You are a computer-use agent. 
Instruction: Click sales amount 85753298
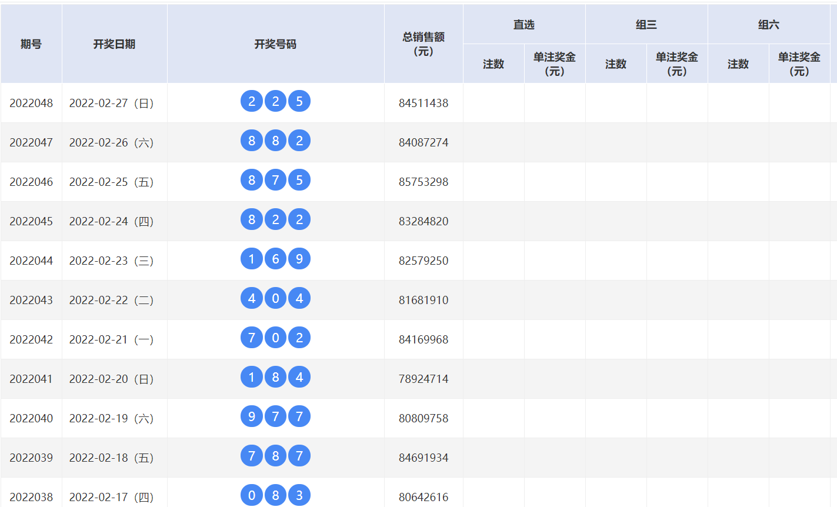tap(423, 182)
